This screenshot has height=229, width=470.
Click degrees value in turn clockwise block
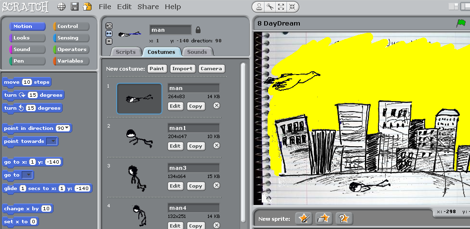33,95
